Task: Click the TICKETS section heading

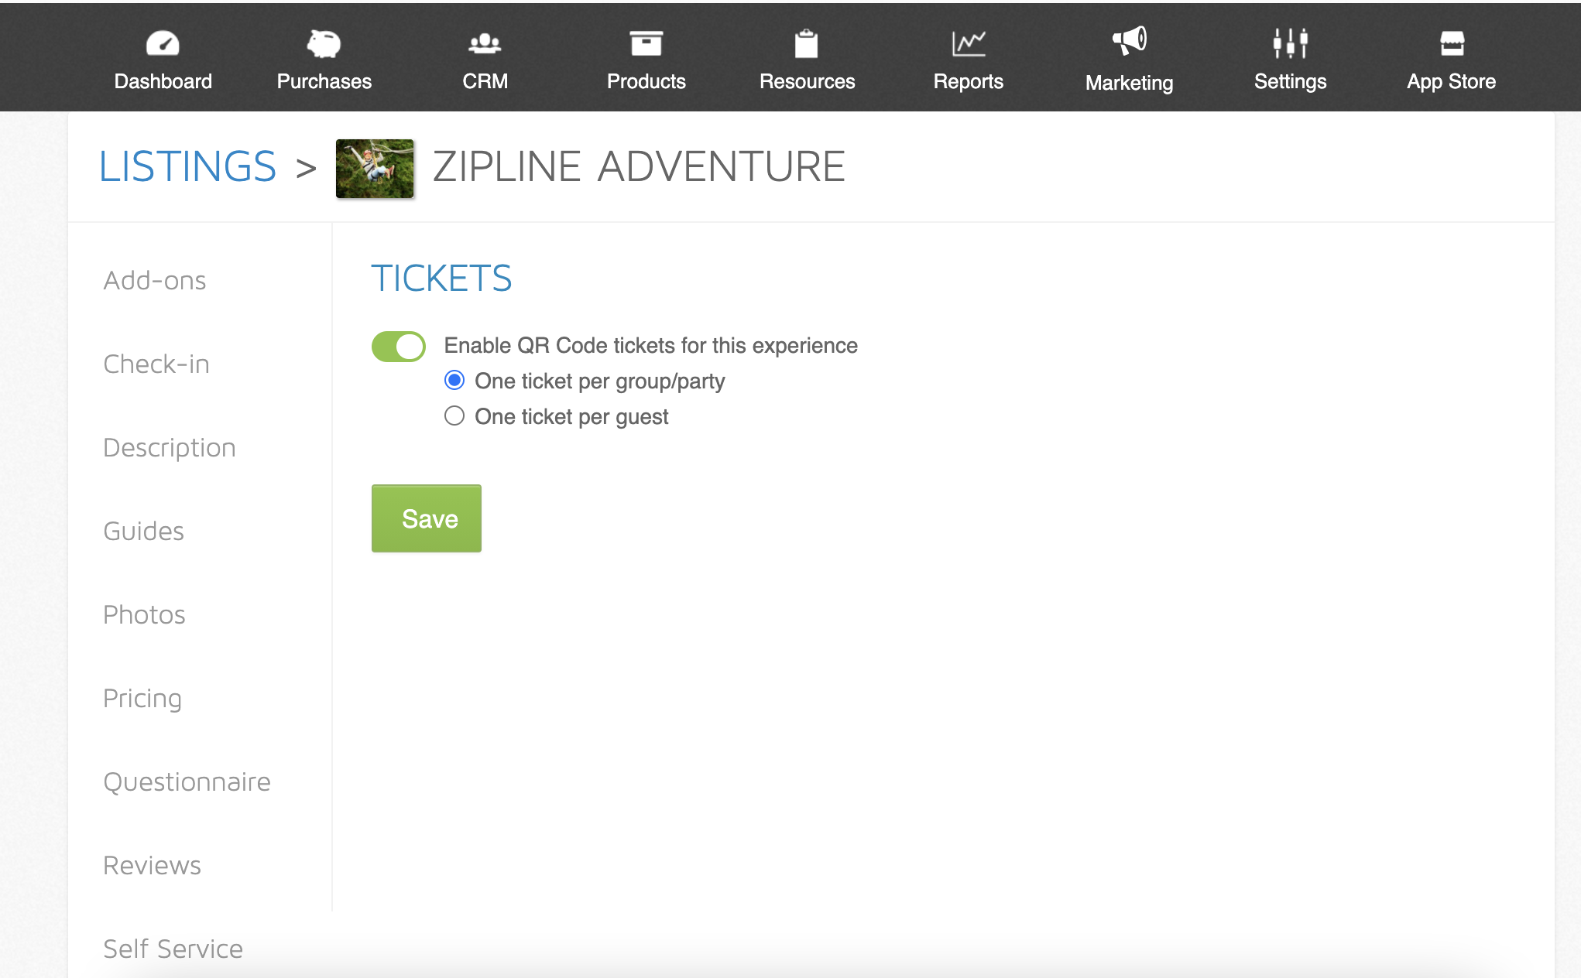Action: (x=441, y=279)
